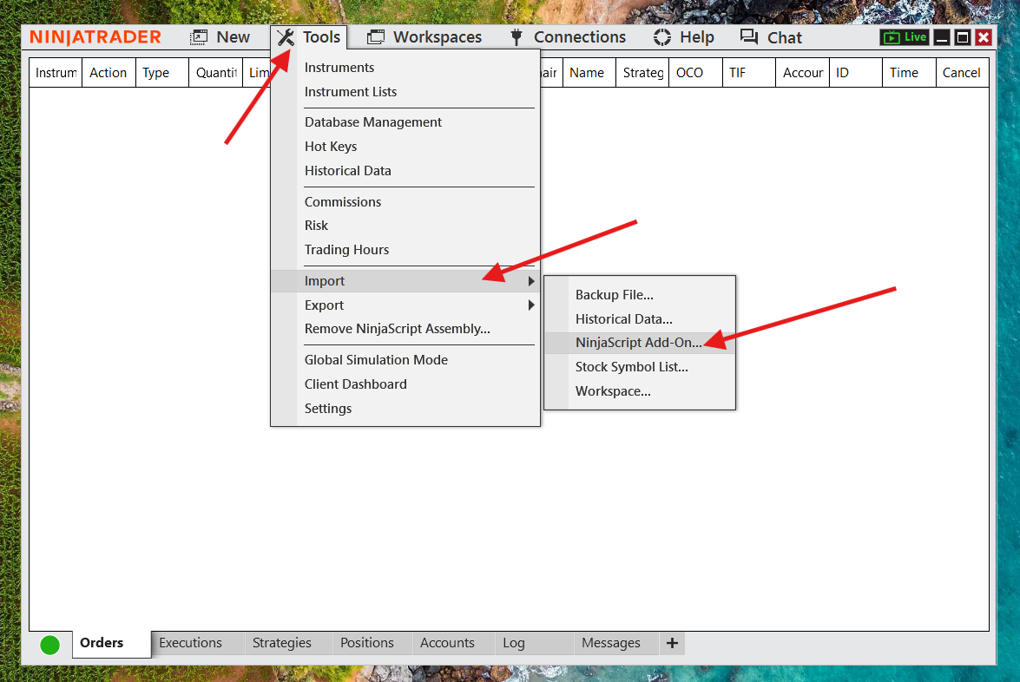1020x682 pixels.
Task: Click the Help lifebuoy icon
Action: 662,37
